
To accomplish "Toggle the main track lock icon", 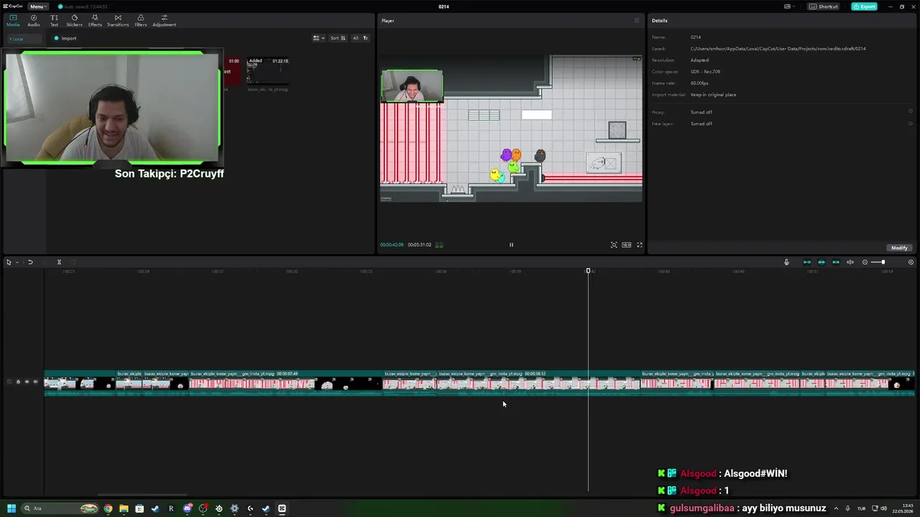I will [x=18, y=381].
